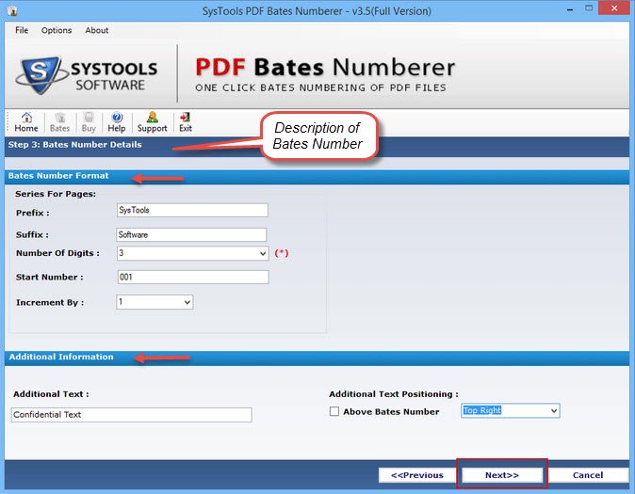Expand the Increment By dropdown
635x494 pixels.
click(187, 302)
